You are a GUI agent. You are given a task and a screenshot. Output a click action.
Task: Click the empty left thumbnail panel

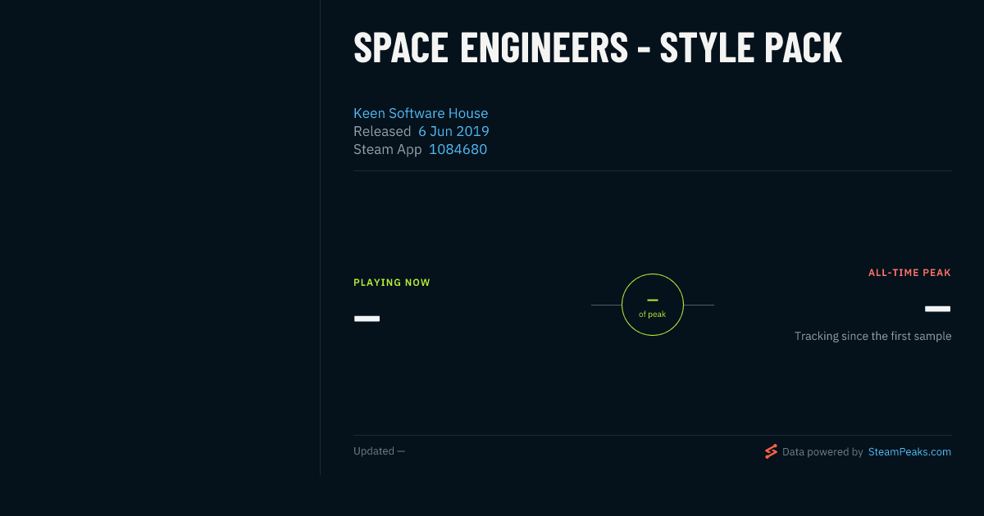tap(160, 238)
